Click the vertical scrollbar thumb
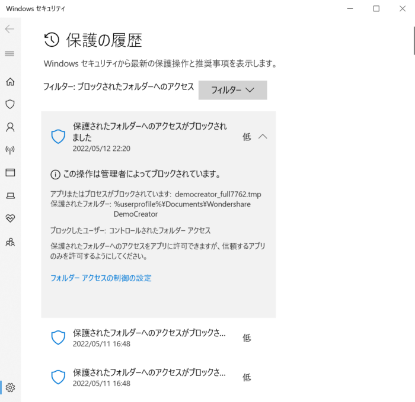Image resolution: width=415 pixels, height=402 pixels. [414, 40]
